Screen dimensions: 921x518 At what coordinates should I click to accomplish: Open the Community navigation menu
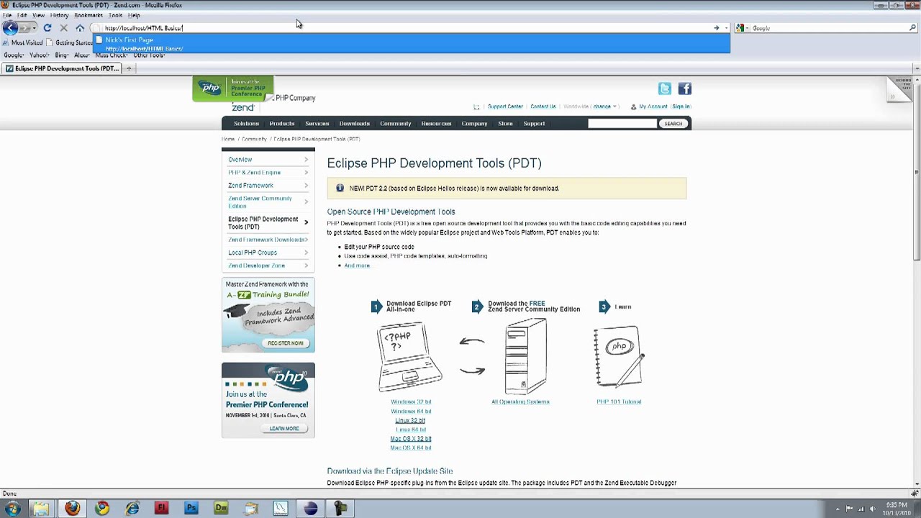(x=396, y=124)
